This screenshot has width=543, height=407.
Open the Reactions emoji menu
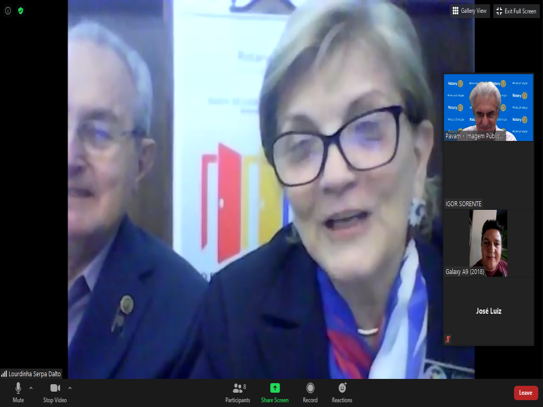(342, 392)
